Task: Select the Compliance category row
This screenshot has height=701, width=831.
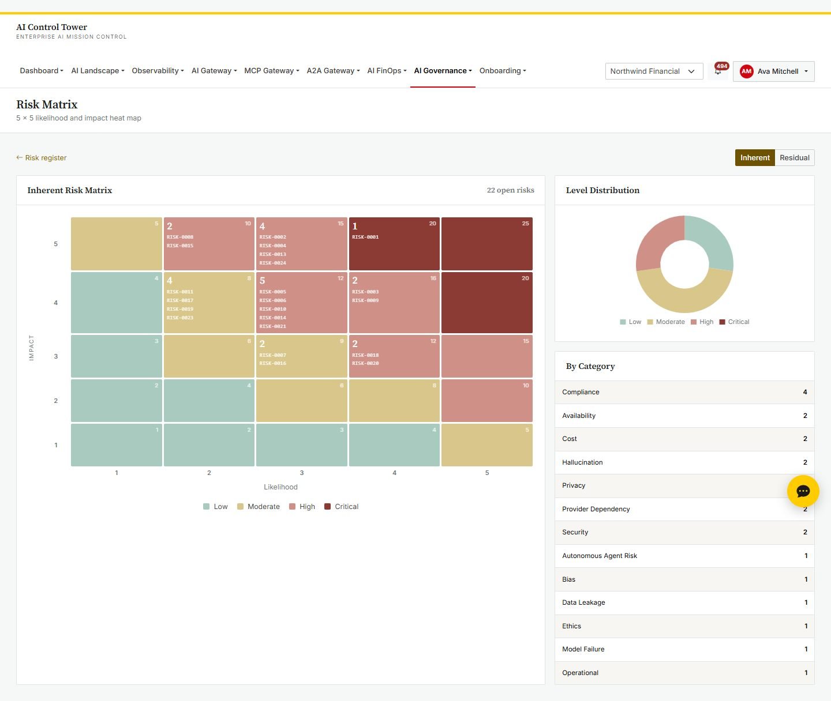Action: click(x=684, y=392)
